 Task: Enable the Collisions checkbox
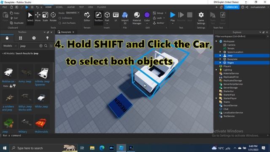click(60, 18)
